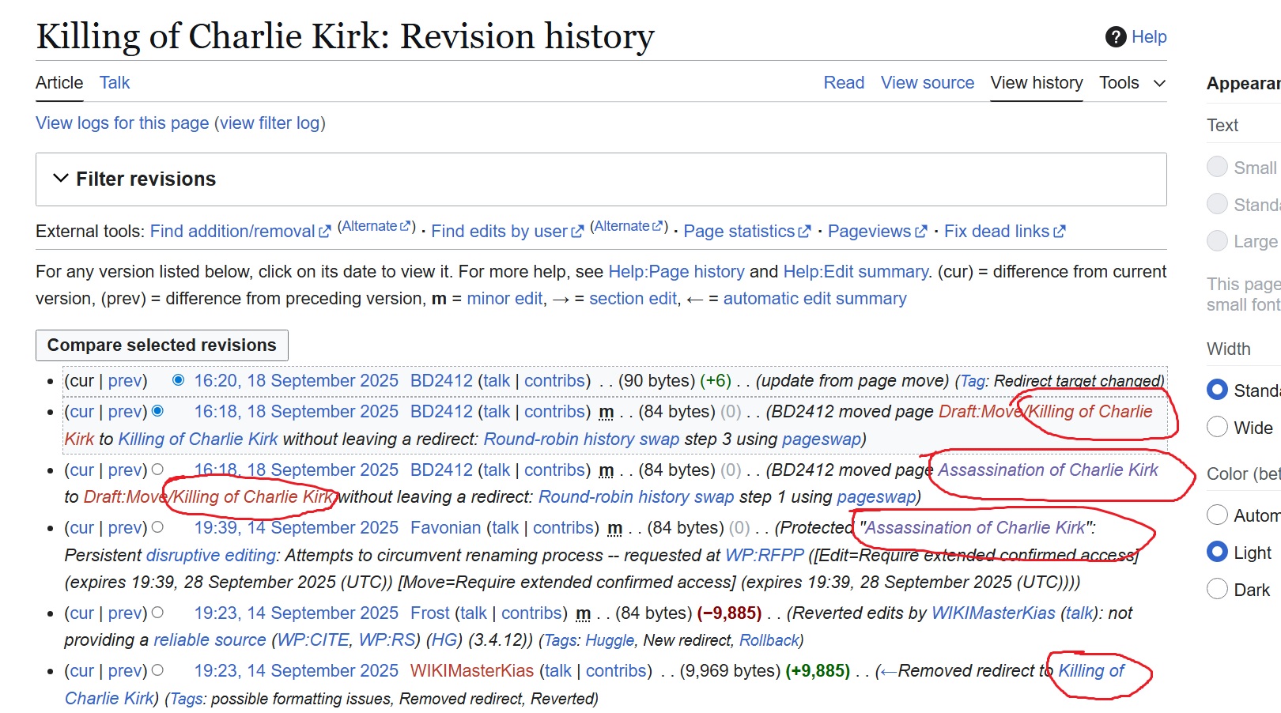The image size is (1281, 713).
Task: Switch to the Talk tab
Action: (115, 83)
